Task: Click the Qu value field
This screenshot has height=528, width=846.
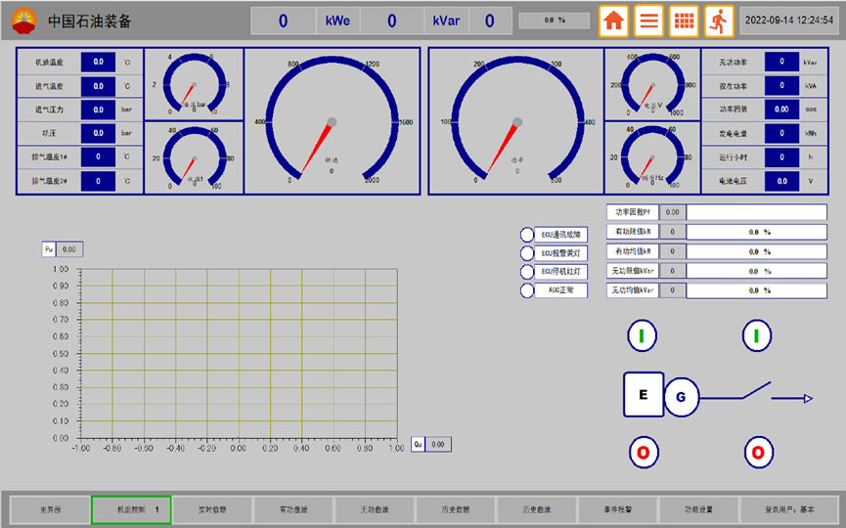Action: pyautogui.click(x=438, y=445)
